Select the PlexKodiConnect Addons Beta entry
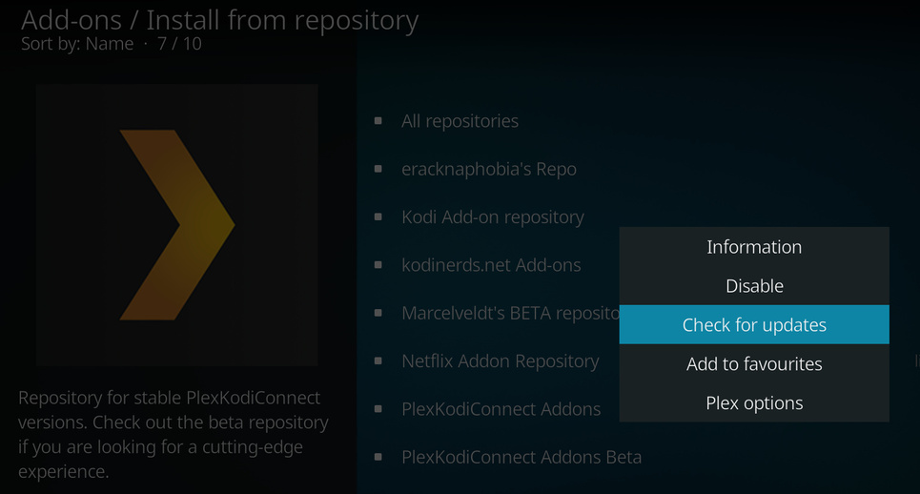The height and width of the screenshot is (494, 920). coord(521,457)
